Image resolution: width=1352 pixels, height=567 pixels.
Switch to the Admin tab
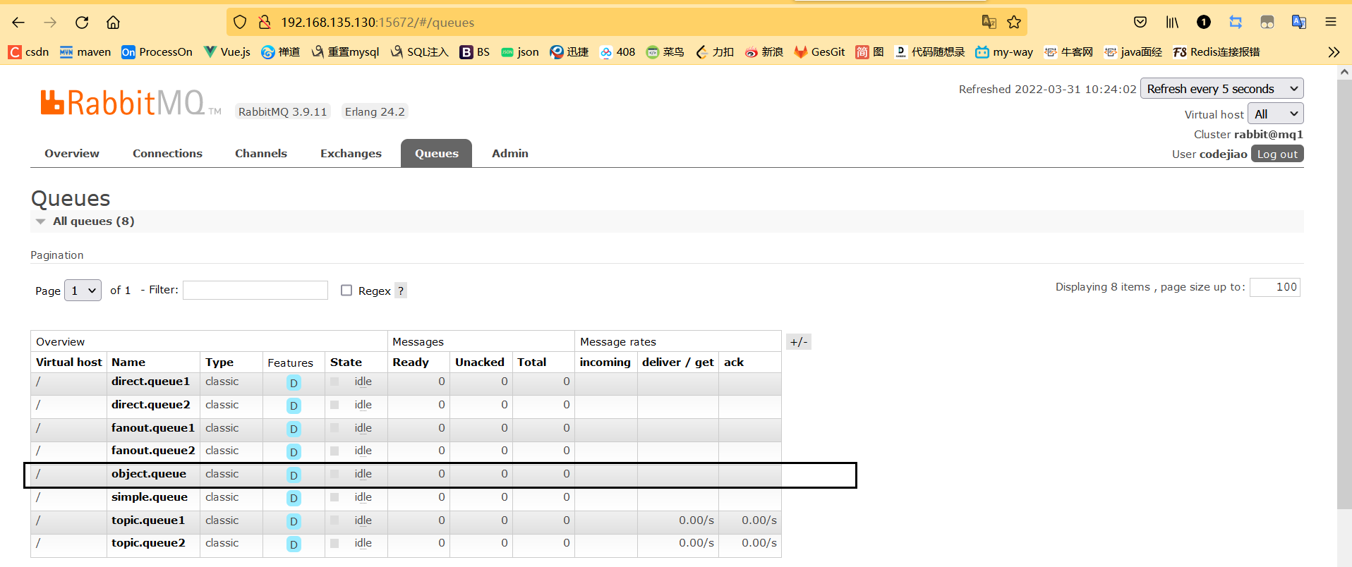click(x=510, y=154)
